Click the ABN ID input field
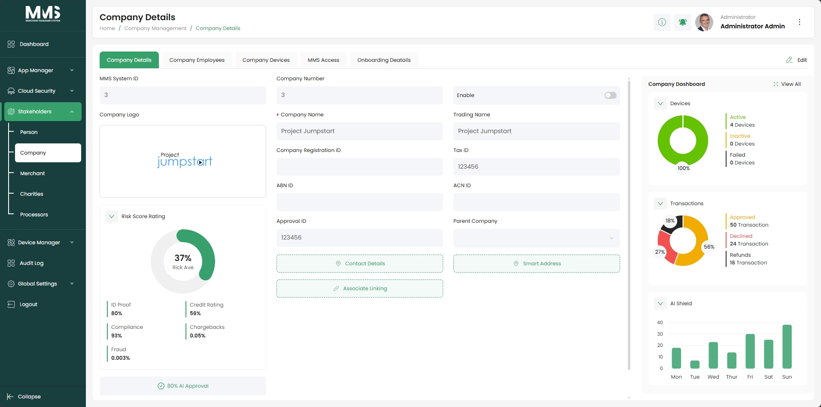This screenshot has width=821, height=407. pos(360,202)
